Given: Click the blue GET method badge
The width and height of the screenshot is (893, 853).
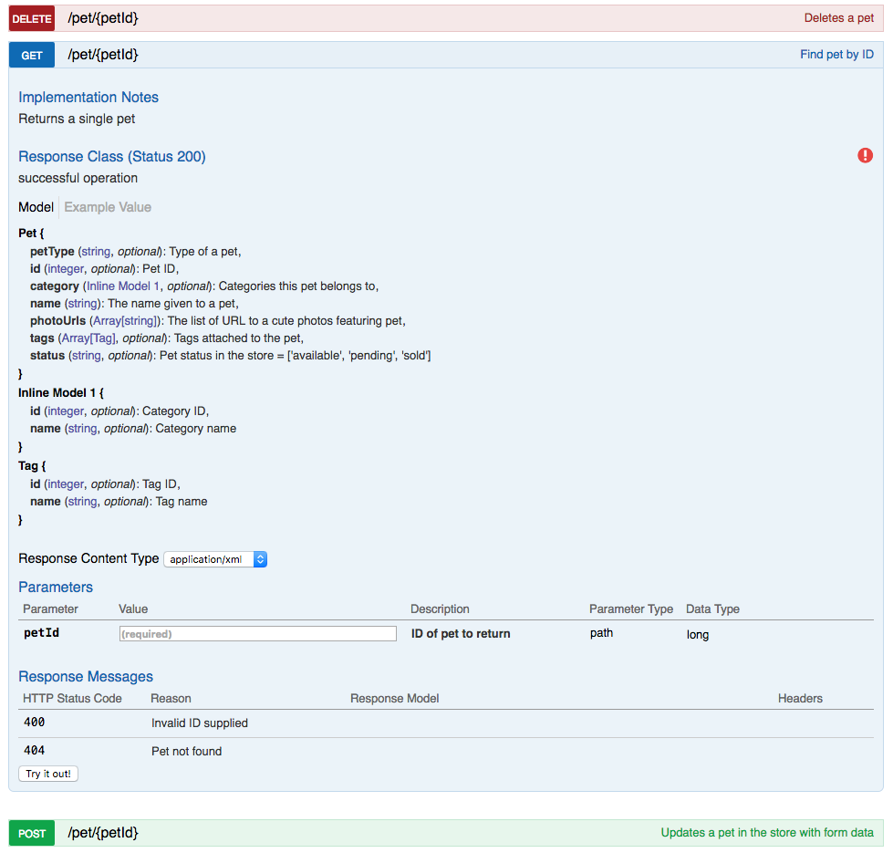Looking at the screenshot, I should click(x=32, y=55).
